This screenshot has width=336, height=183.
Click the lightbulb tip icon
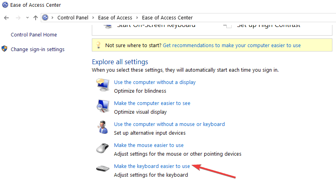click(99, 45)
